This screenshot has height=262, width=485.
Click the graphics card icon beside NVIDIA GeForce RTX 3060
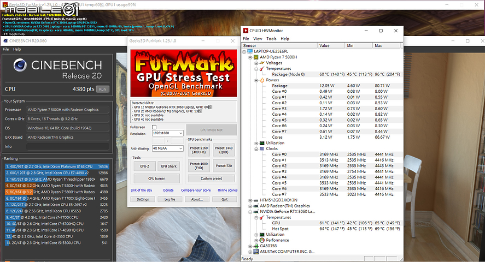(x=256, y=212)
